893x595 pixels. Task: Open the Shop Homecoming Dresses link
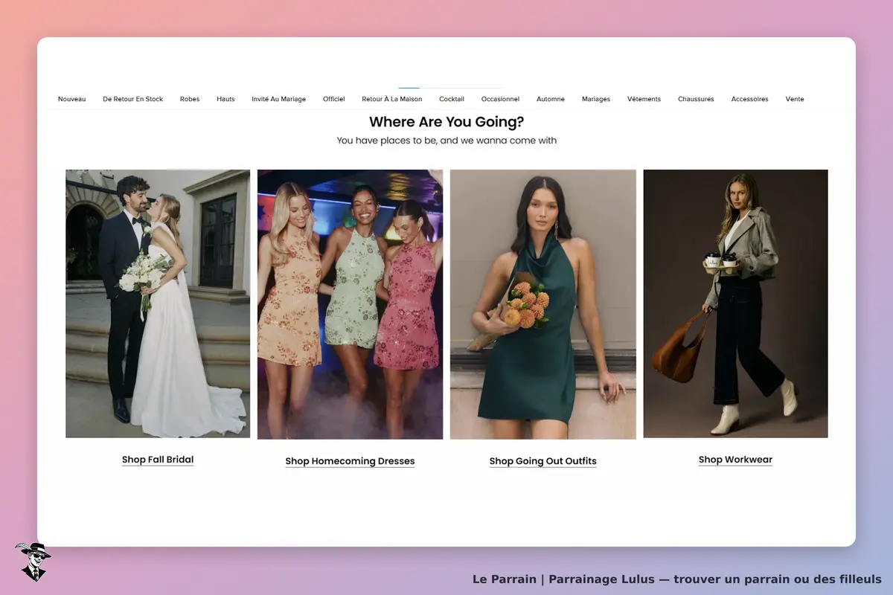pos(350,461)
